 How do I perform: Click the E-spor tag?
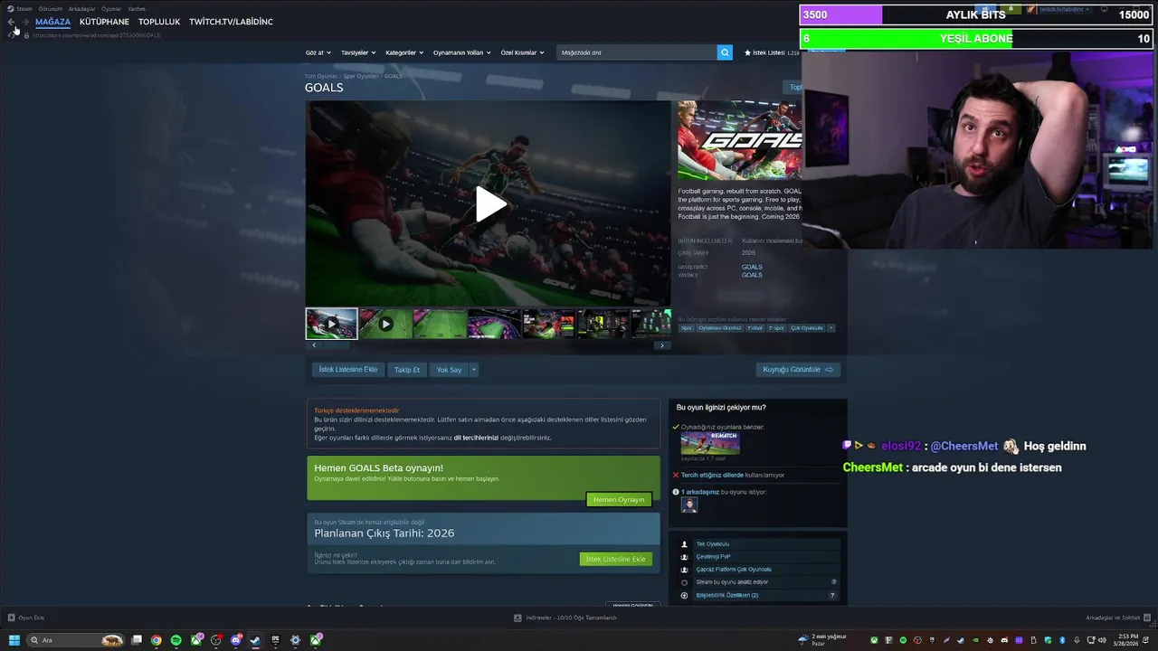pos(776,328)
